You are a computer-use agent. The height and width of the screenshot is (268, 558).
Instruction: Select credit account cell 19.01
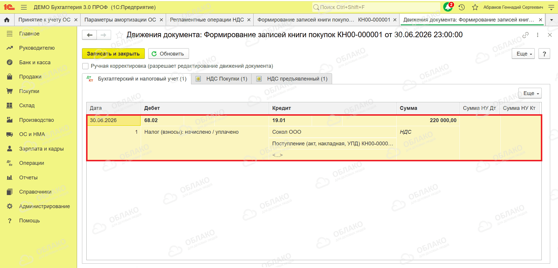click(x=290, y=120)
